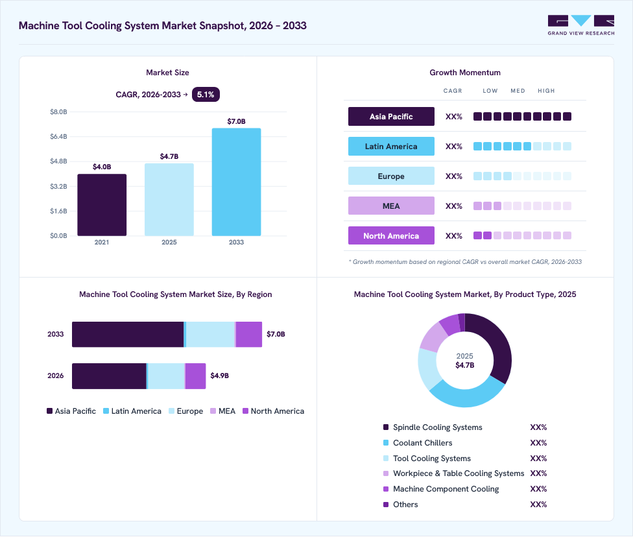
Task: Click the Machine Tool Cooling System Market Snapshot title
Action: pyautogui.click(x=163, y=25)
